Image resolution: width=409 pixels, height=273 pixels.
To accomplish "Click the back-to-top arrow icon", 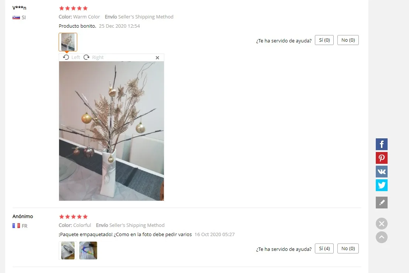I will [381, 237].
